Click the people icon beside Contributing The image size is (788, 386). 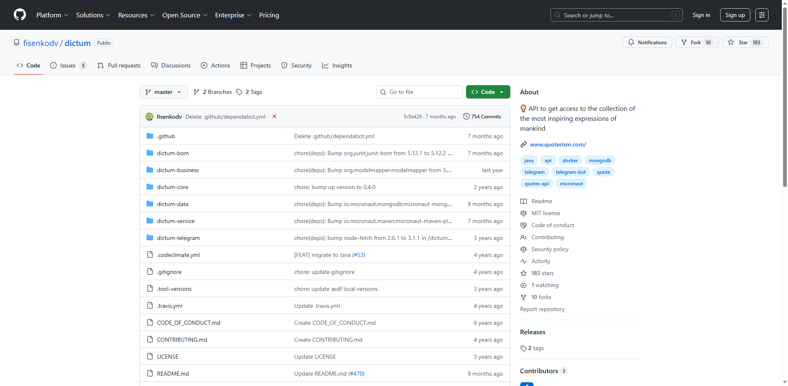click(524, 237)
